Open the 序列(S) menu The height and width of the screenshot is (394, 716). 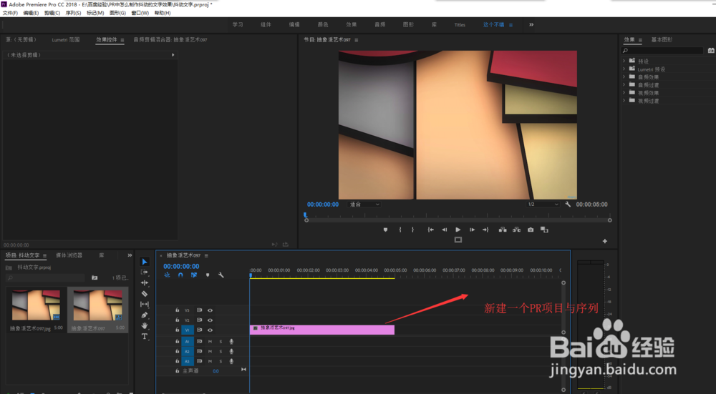[73, 13]
